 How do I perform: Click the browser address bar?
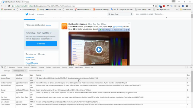(81, 6)
